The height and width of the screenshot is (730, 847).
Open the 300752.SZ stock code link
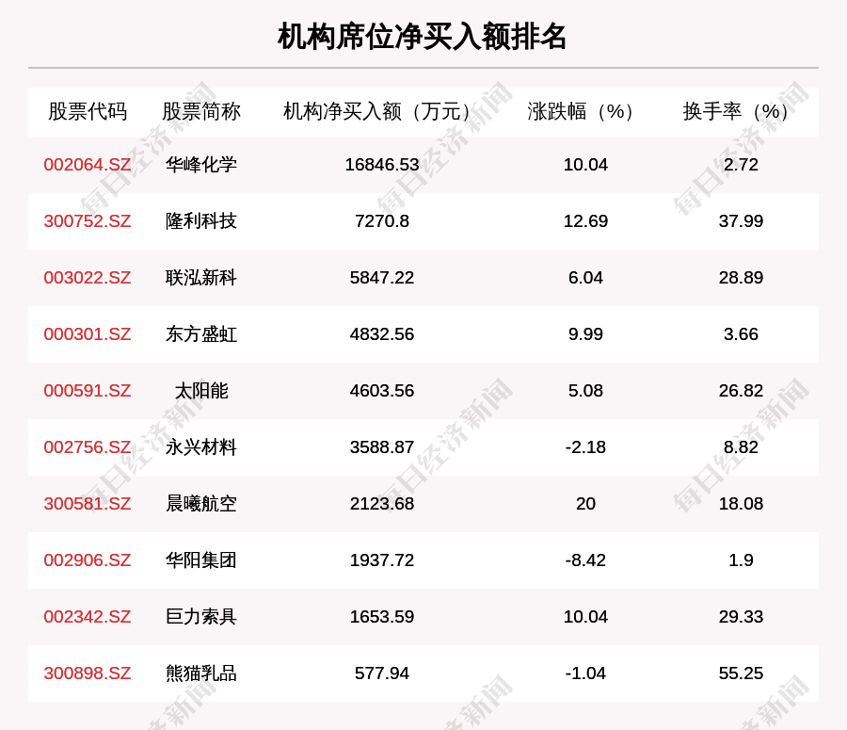pyautogui.click(x=88, y=221)
